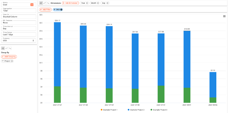Click the Add Grouping button
This screenshot has height=113, width=228.
[9, 57]
